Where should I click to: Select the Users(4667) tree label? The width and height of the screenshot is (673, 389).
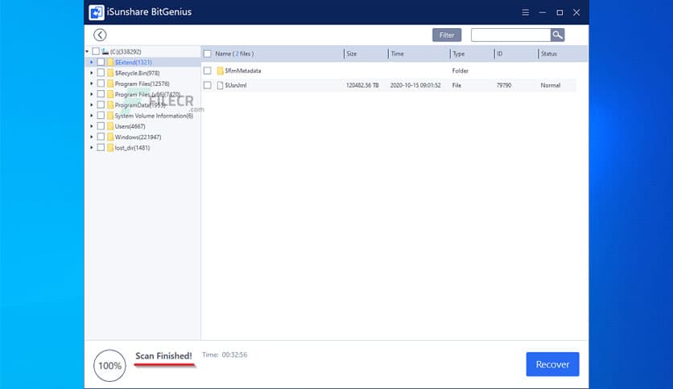tap(130, 126)
